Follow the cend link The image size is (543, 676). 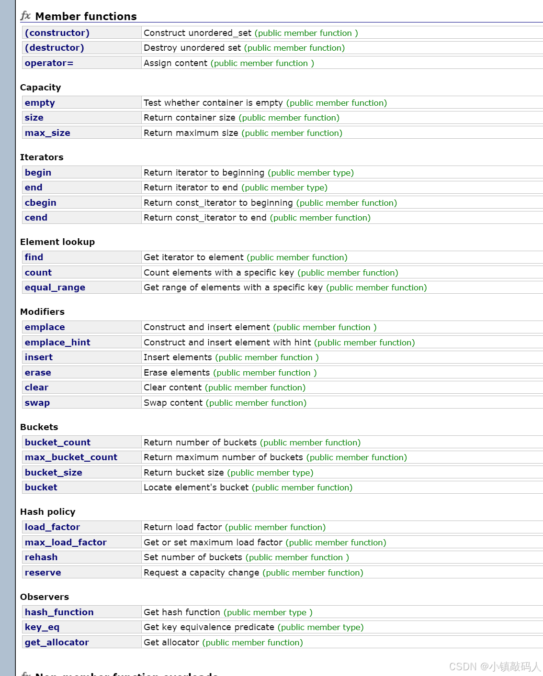[x=36, y=218]
